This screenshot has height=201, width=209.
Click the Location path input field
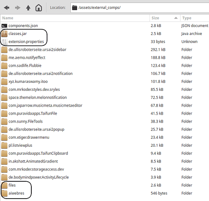click(139, 8)
